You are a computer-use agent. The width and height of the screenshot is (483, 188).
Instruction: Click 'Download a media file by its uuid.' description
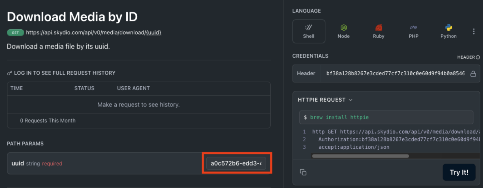tap(58, 46)
